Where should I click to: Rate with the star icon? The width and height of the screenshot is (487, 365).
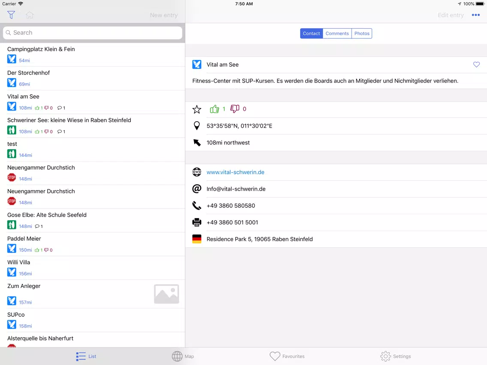pos(197,109)
